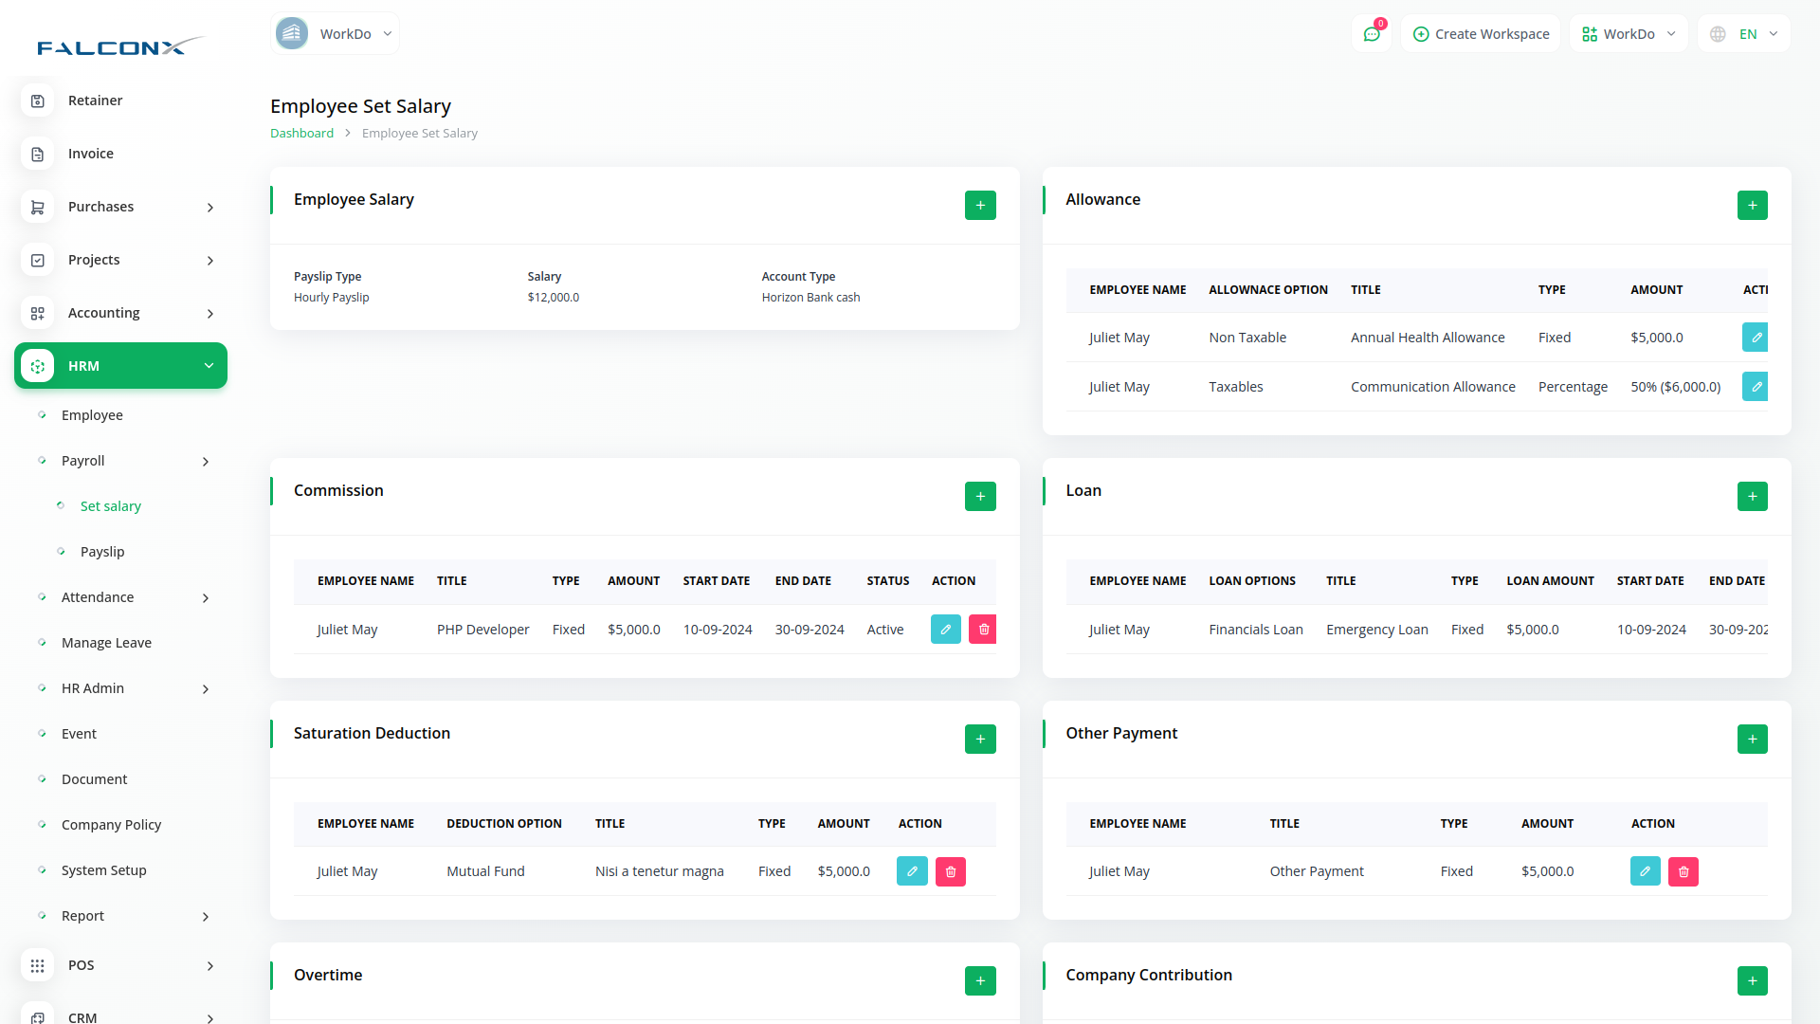The width and height of the screenshot is (1820, 1024).
Task: Delete the Other Payment row entry
Action: (x=1683, y=871)
